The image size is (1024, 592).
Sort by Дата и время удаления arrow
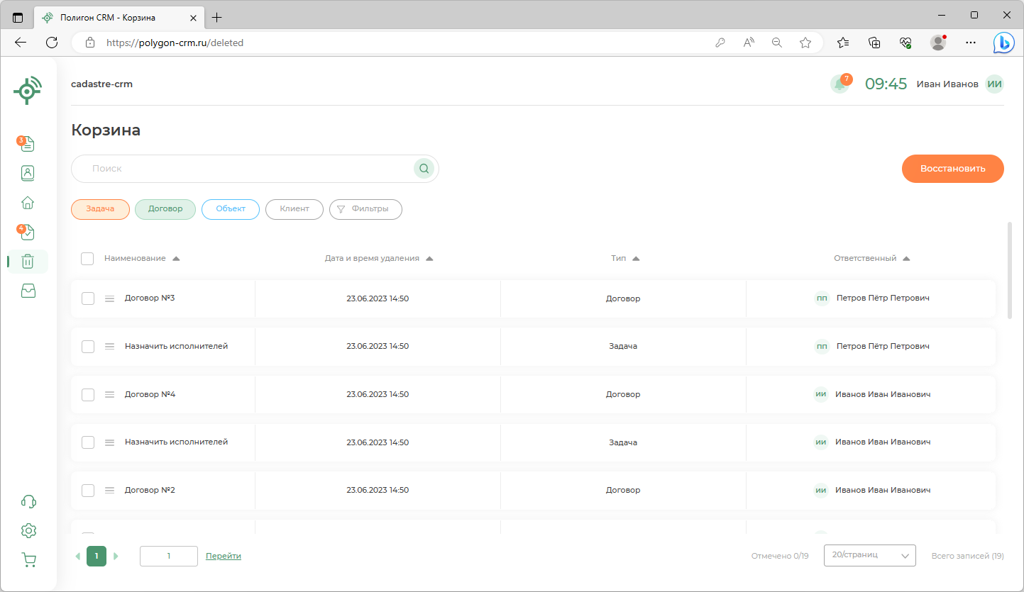(429, 259)
